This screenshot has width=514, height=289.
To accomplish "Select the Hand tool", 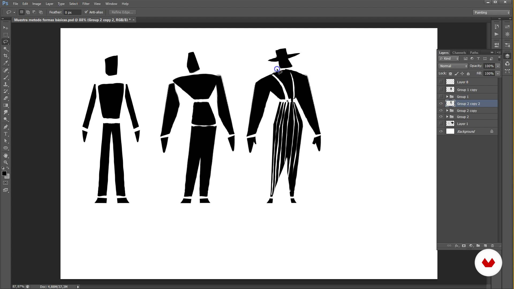I will pyautogui.click(x=6, y=155).
